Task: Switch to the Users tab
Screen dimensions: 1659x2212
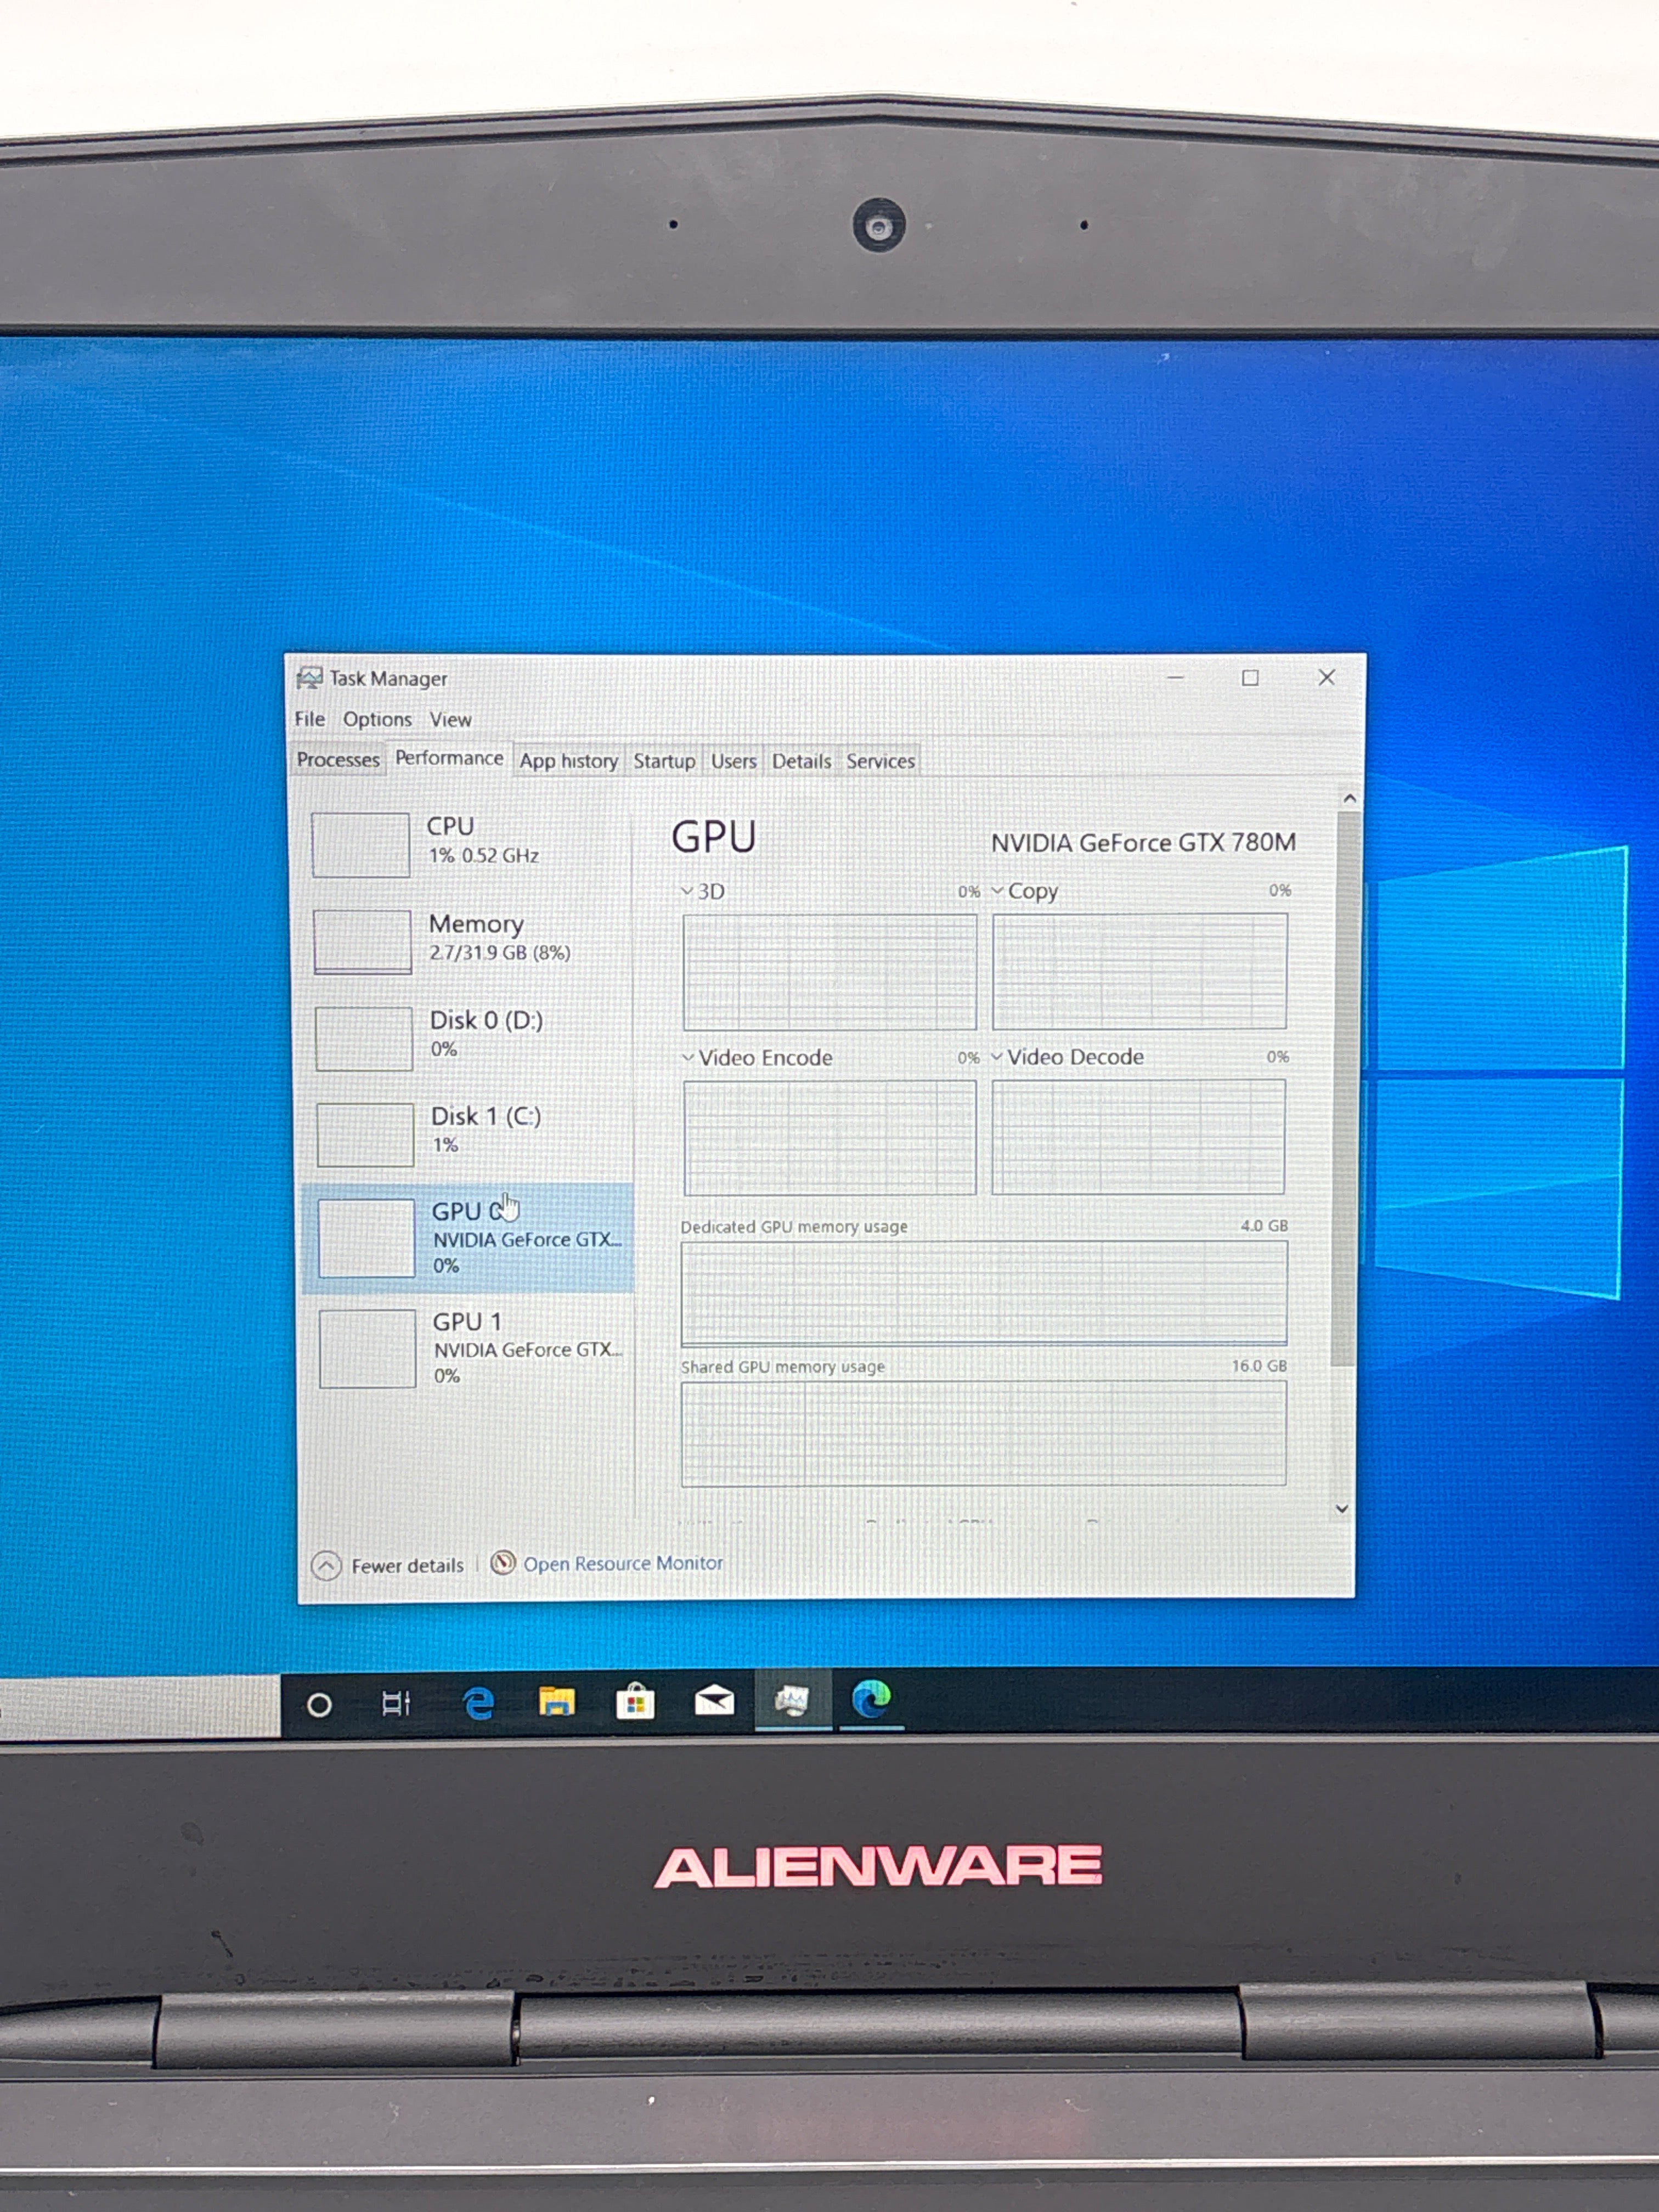Action: click(733, 761)
